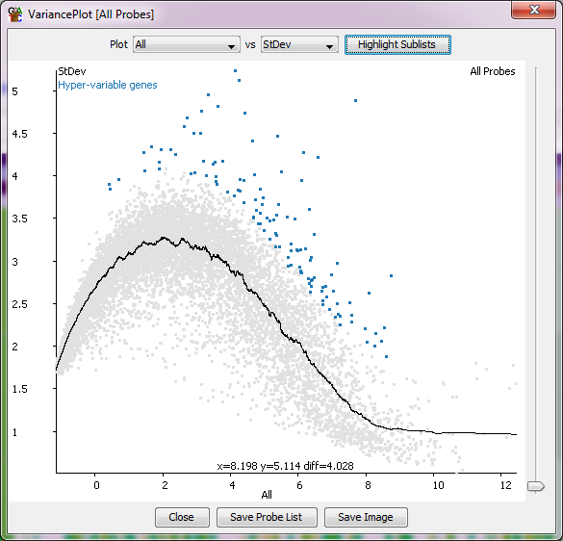Click x-axis tick label 12

click(505, 485)
